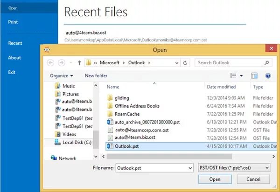Toggle the preview pane icon

(254, 76)
